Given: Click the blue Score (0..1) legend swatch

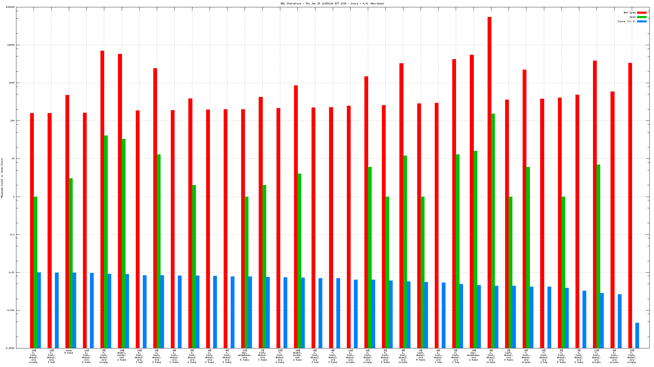Looking at the screenshot, I should tap(642, 21).
